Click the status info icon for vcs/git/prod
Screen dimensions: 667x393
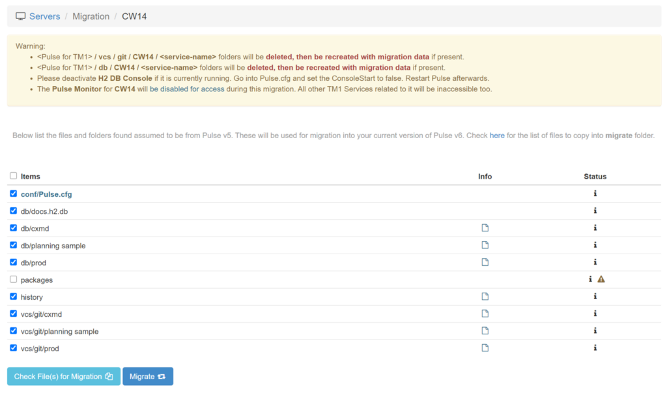click(x=595, y=348)
